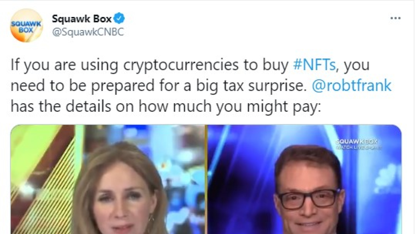Click the 'has the details on how much' line
The width and height of the screenshot is (416, 234).
pos(166,107)
